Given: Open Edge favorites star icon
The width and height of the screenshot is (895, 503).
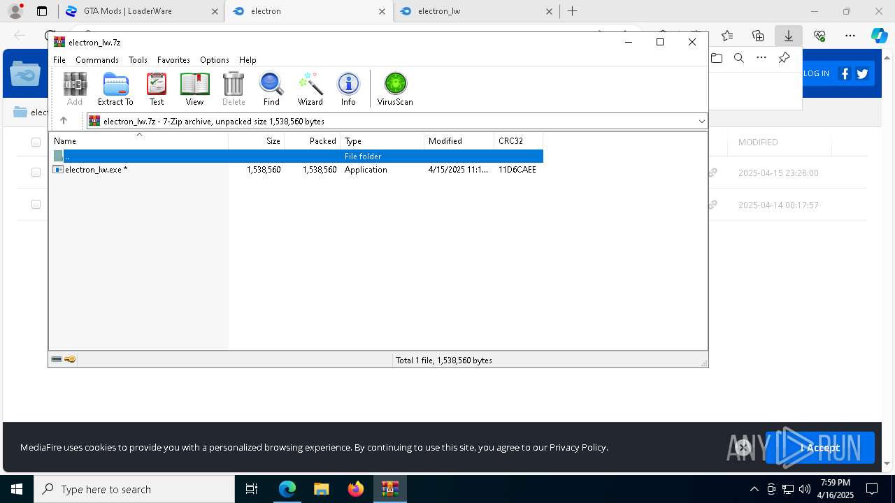Looking at the screenshot, I should pos(727,35).
